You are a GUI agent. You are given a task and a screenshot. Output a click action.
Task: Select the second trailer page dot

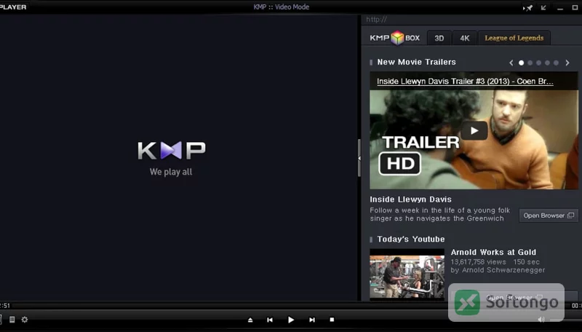point(530,63)
